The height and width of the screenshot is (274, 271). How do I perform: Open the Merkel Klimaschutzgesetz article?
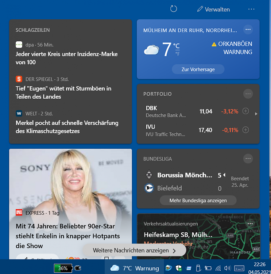point(67,127)
